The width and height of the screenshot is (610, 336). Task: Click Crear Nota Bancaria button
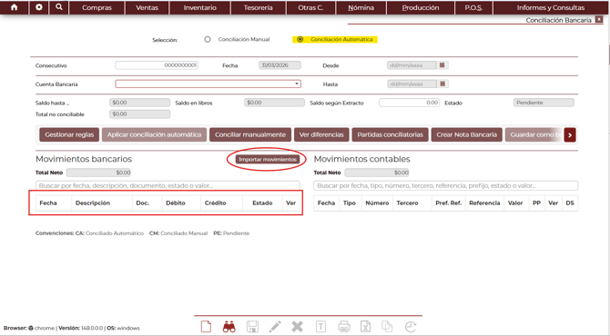[x=466, y=134]
